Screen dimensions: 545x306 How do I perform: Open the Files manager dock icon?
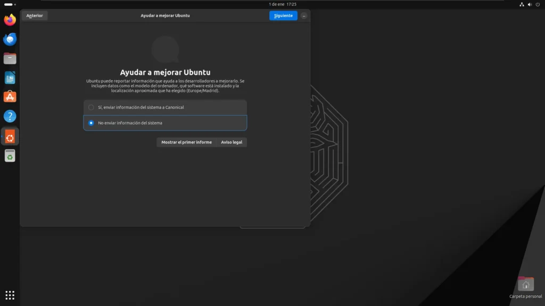pos(10,58)
